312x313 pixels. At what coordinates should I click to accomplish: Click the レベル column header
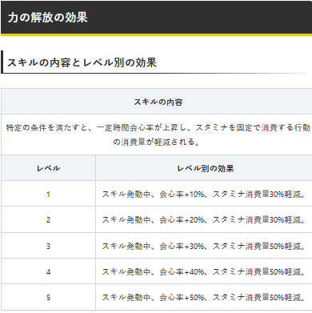[x=48, y=168]
